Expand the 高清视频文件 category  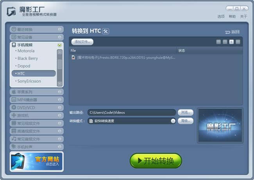pos(37,131)
